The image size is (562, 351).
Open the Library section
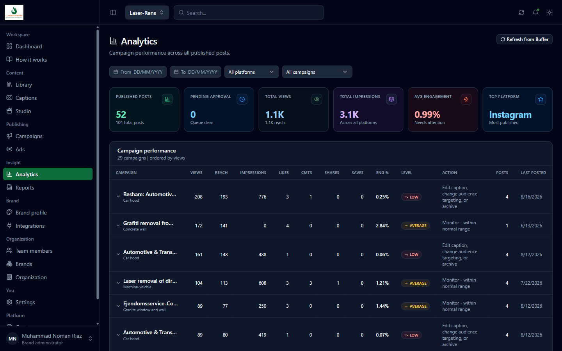(48, 85)
